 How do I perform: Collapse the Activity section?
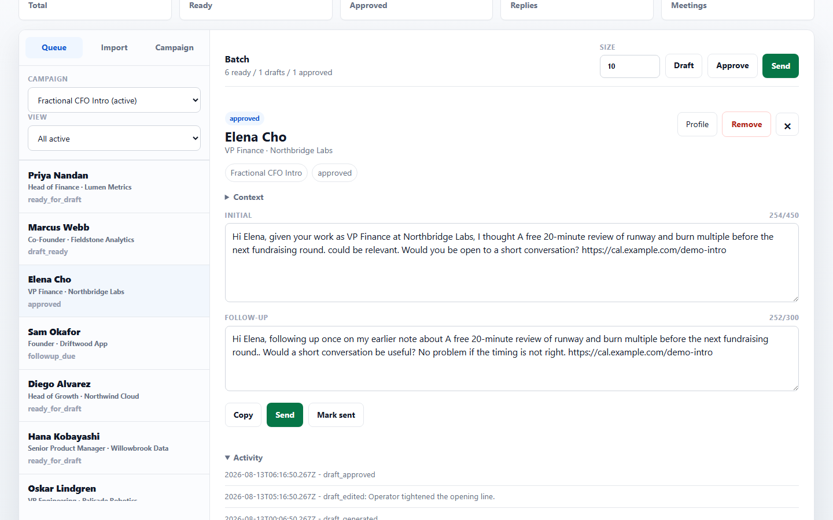[x=244, y=458]
